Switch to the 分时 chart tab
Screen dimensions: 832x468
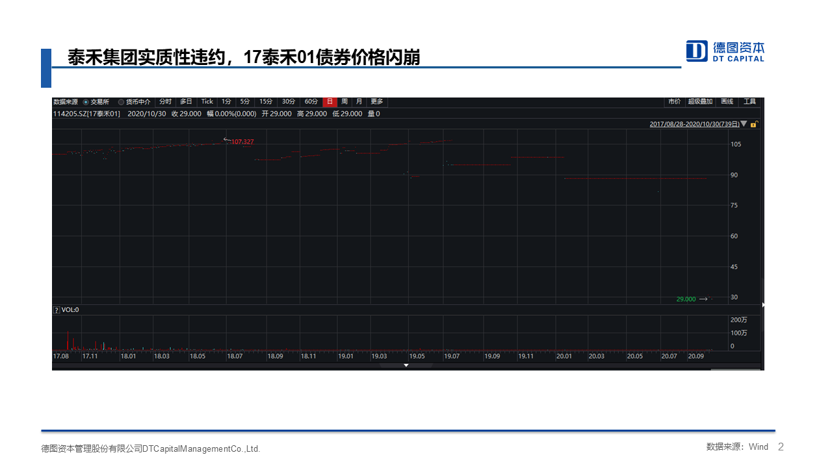point(165,102)
